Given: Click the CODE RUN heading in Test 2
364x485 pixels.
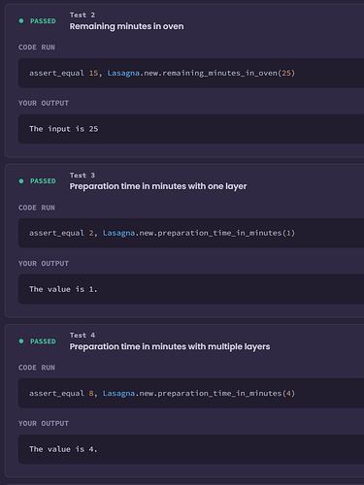Looking at the screenshot, I should coord(37,48).
